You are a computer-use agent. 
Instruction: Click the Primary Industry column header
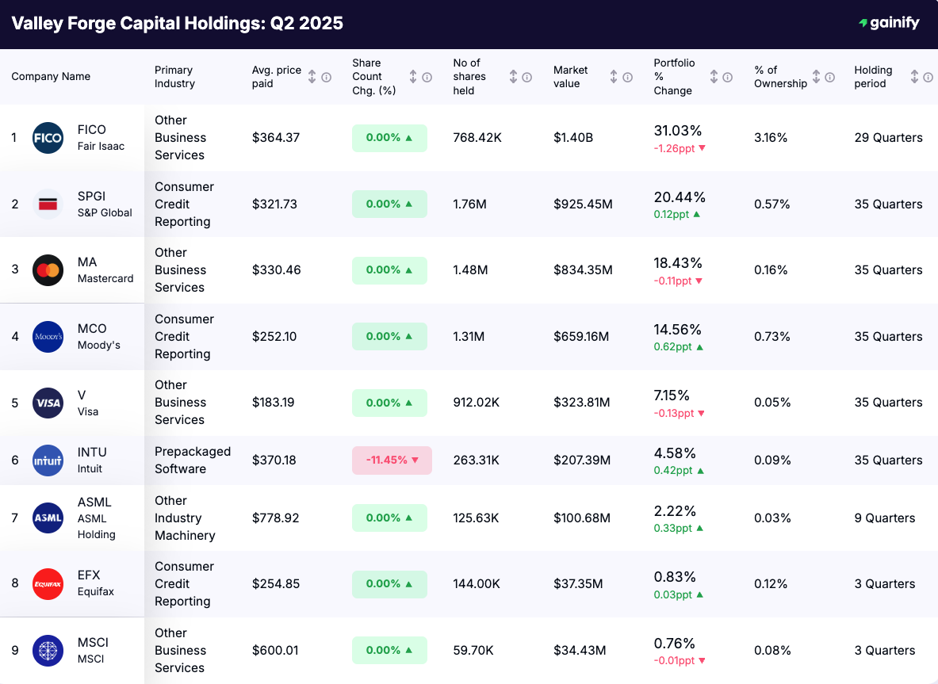(x=174, y=77)
